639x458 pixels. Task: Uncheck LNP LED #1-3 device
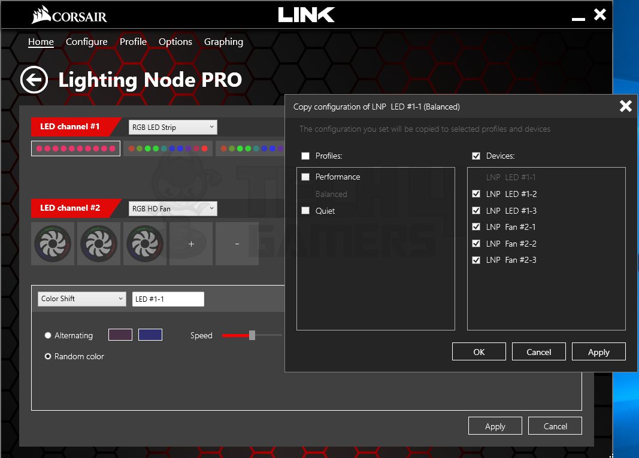[x=476, y=210]
